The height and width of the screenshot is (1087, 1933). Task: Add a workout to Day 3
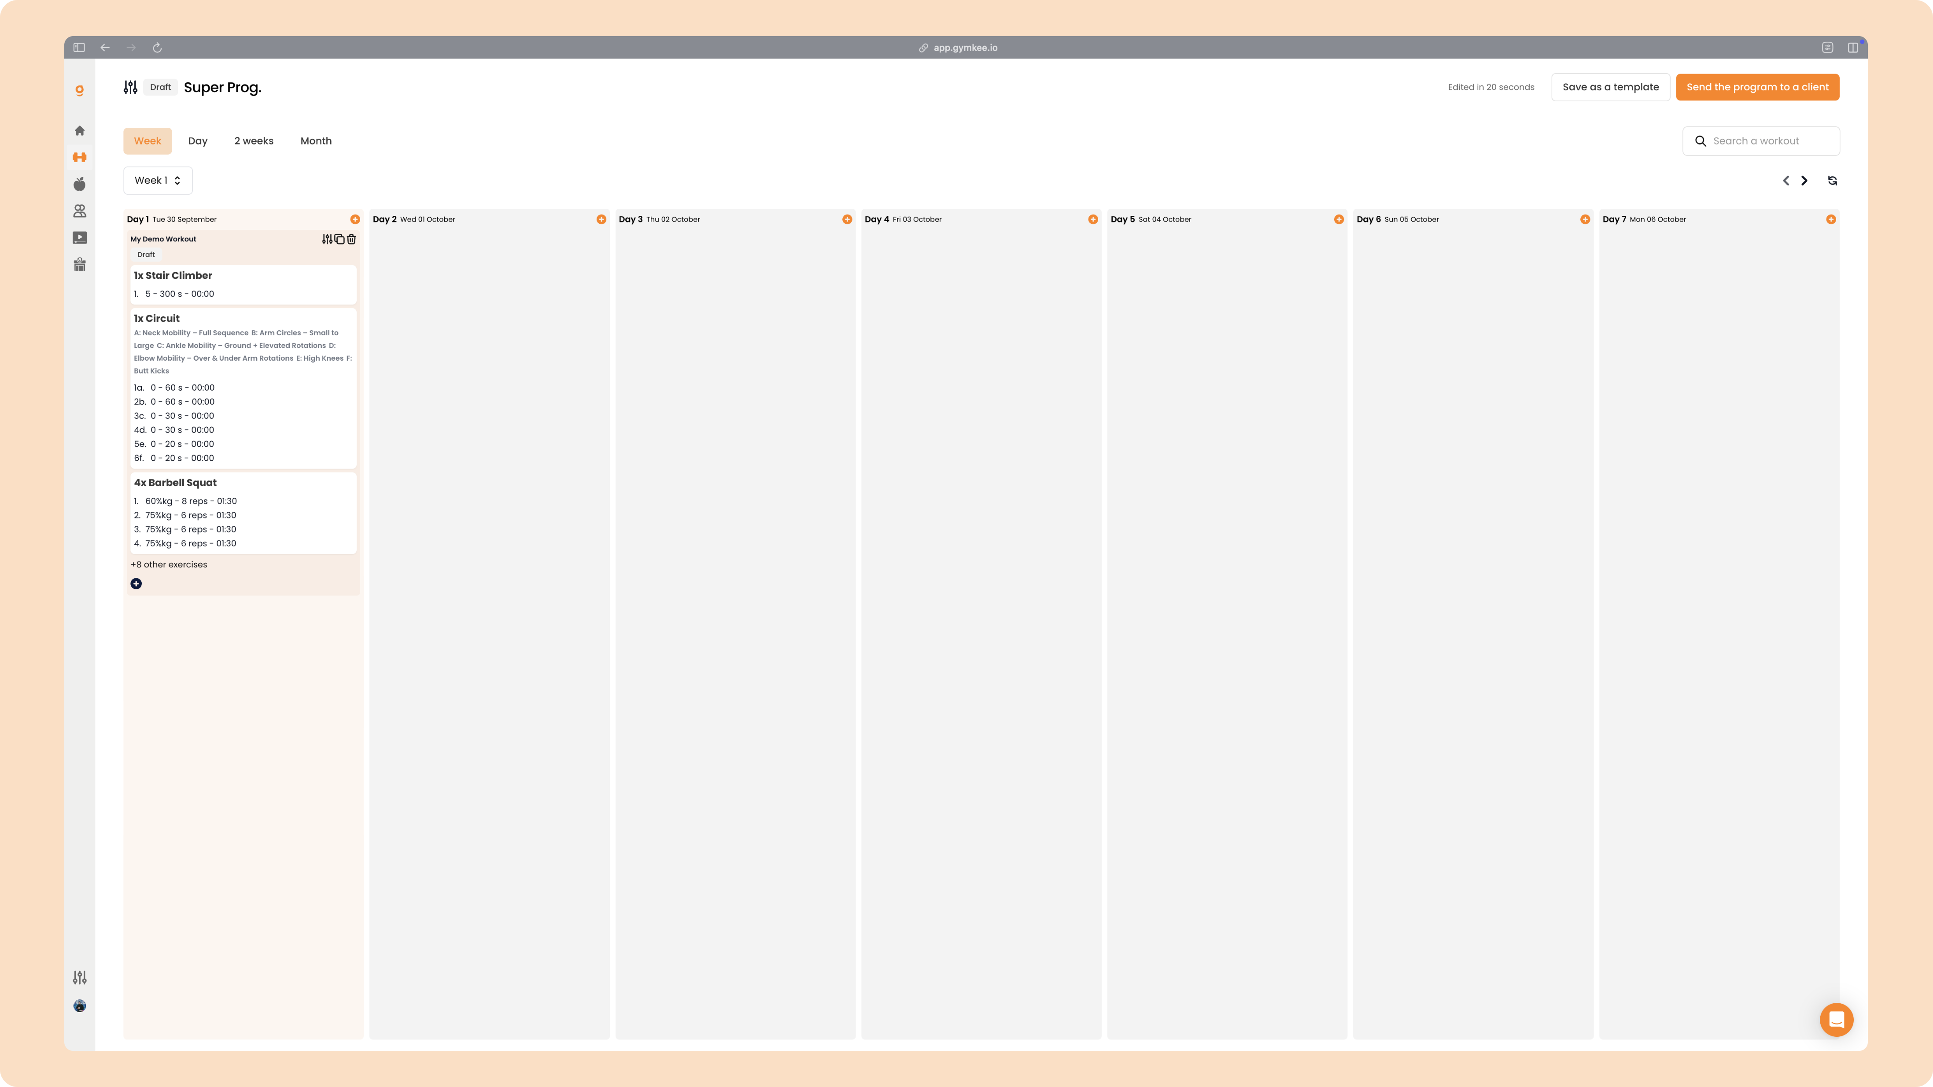[x=847, y=219]
